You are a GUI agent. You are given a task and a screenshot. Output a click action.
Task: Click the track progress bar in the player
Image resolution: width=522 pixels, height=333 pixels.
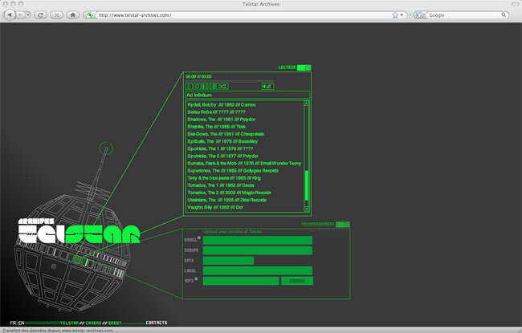point(230,80)
